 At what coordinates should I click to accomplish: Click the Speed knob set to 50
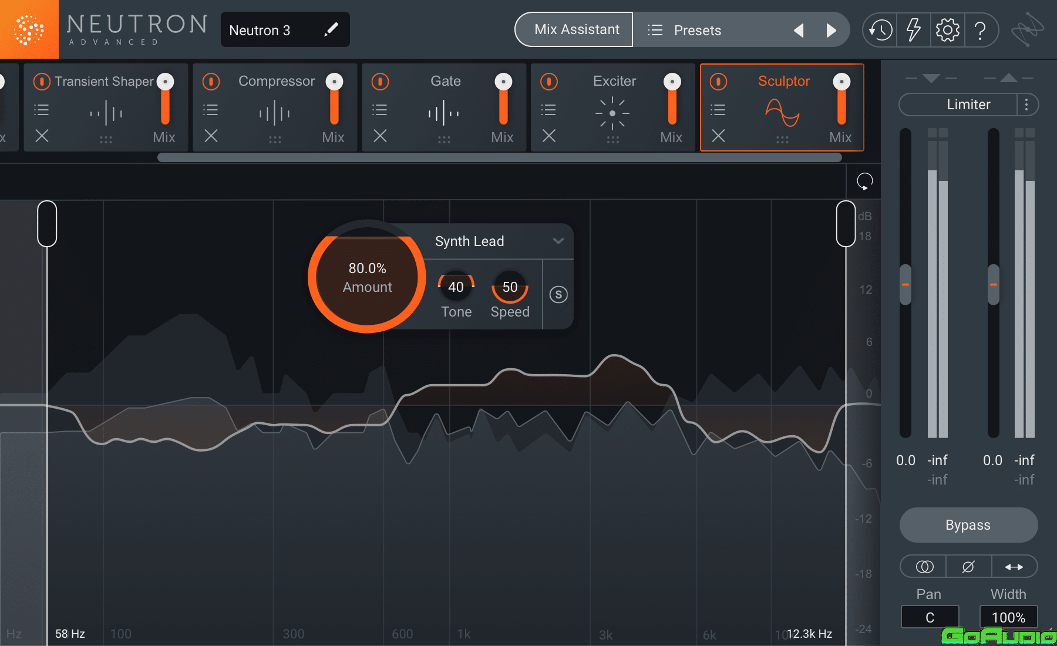tap(510, 287)
